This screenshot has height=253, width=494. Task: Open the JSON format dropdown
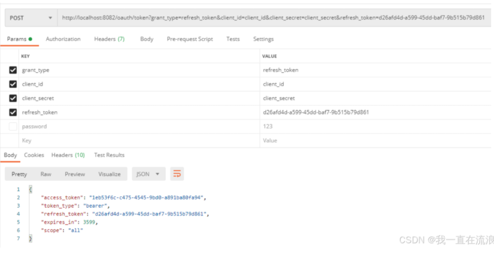point(149,174)
